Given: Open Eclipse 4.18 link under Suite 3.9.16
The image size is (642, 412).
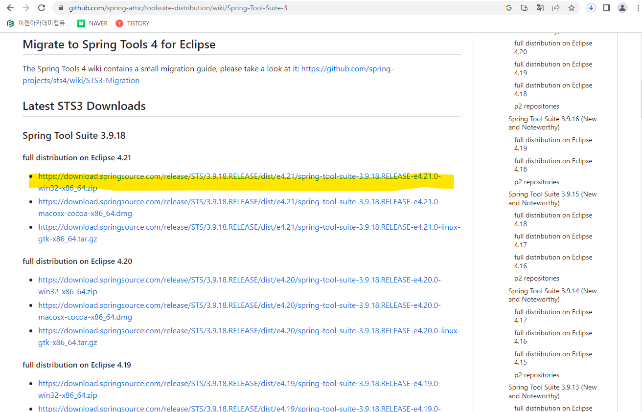Looking at the screenshot, I should (553, 165).
